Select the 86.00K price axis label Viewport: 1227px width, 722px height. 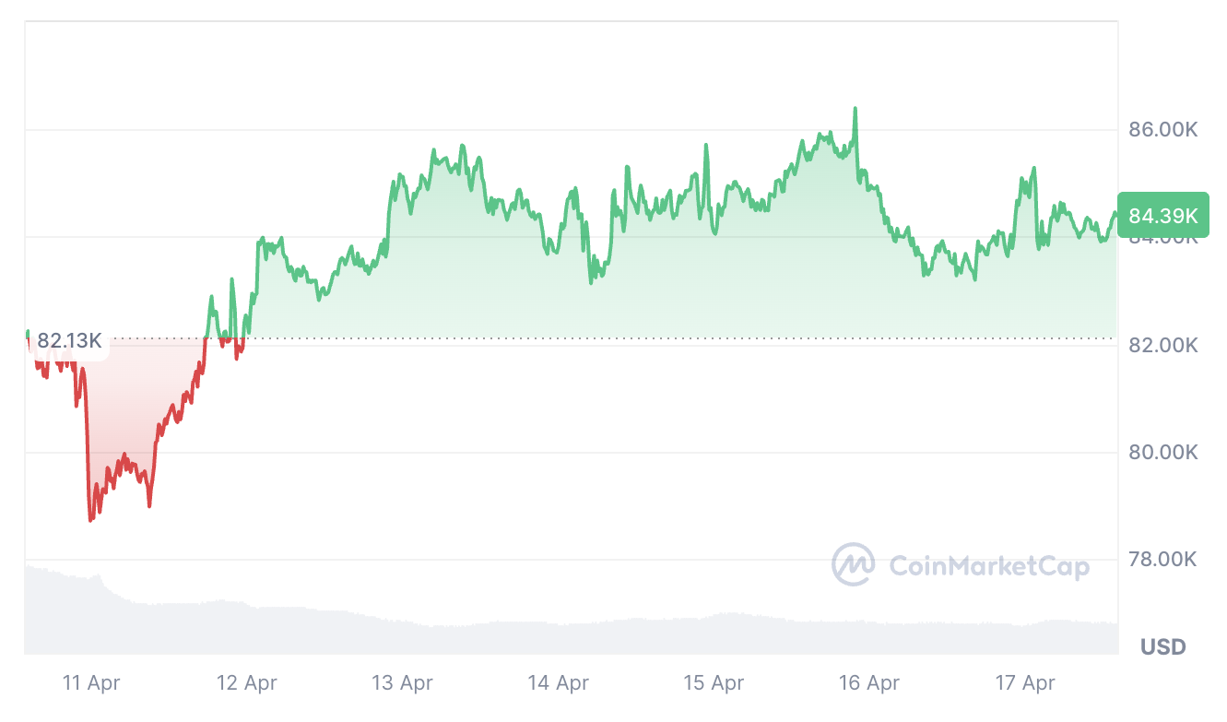[x=1162, y=130]
